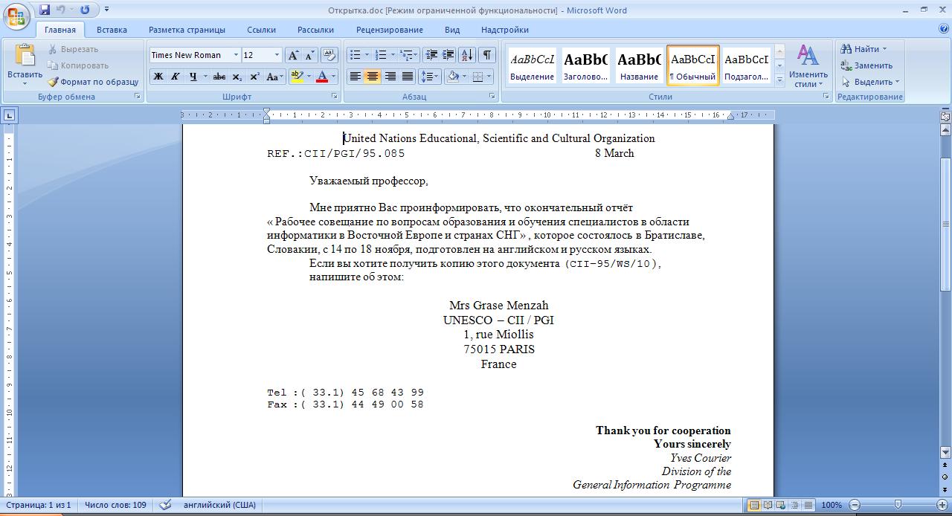
Task: Save document with quick access floppy icon
Action: pyautogui.click(x=45, y=10)
